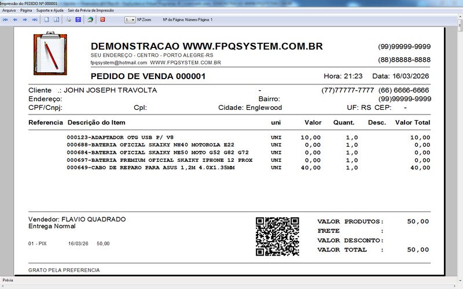Click phone number (77)77777-7777
The height and width of the screenshot is (289, 463).
tap(348, 90)
